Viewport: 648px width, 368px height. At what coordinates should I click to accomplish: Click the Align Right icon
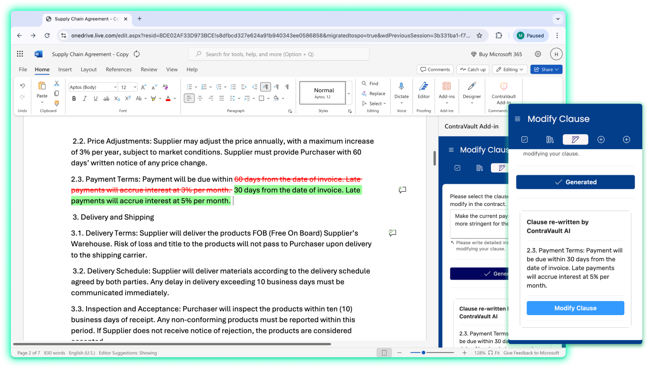(210, 98)
